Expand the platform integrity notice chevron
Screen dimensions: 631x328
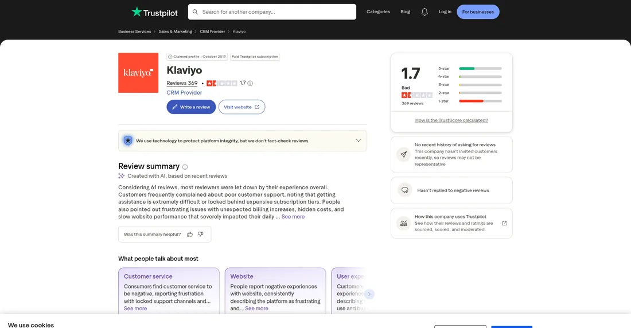[358, 140]
